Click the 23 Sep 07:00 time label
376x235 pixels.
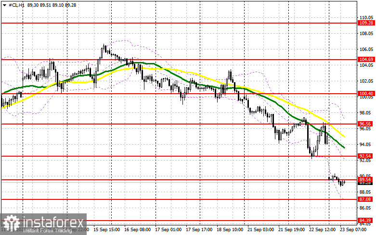[x=353, y=230]
